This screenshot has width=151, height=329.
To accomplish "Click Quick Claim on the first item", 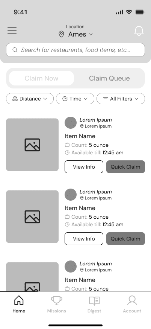I will click(x=125, y=167).
